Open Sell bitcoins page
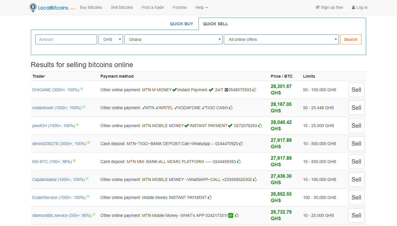This screenshot has width=397, height=226. point(122,7)
